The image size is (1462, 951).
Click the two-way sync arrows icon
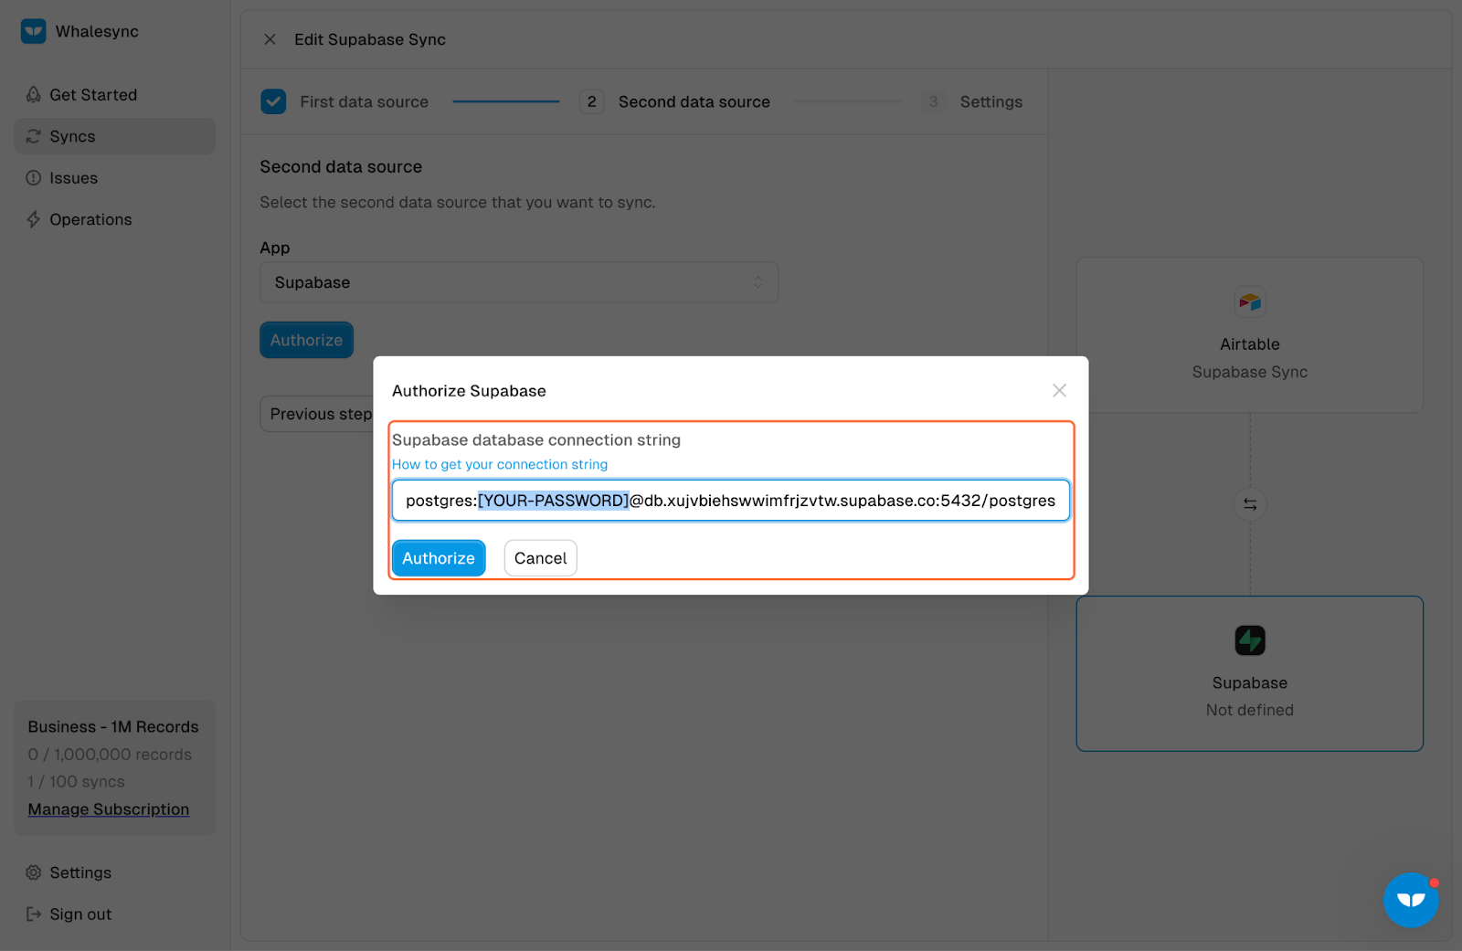[x=1250, y=504]
